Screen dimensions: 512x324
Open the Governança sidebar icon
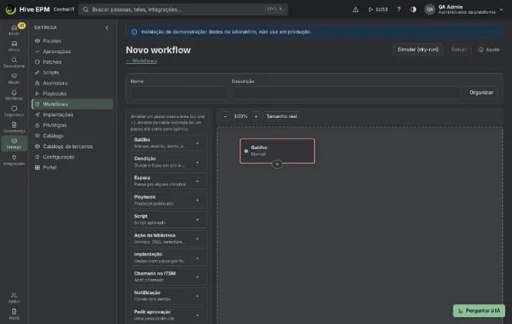tap(14, 127)
